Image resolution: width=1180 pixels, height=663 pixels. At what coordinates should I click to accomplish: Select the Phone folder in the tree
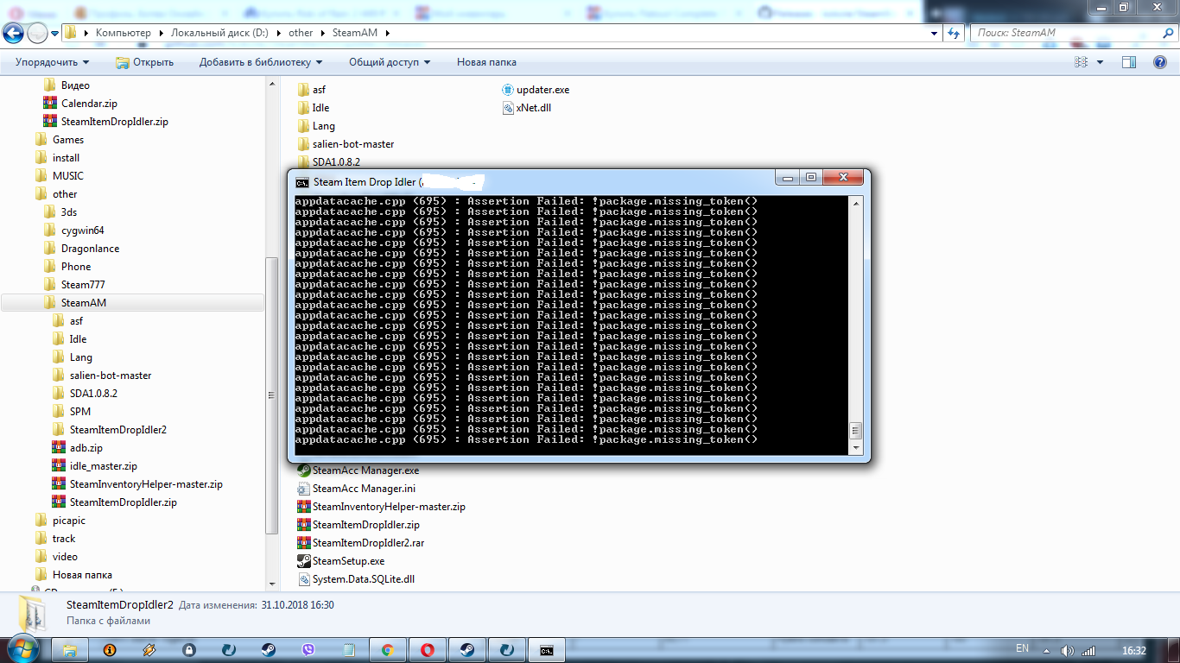[67, 267]
